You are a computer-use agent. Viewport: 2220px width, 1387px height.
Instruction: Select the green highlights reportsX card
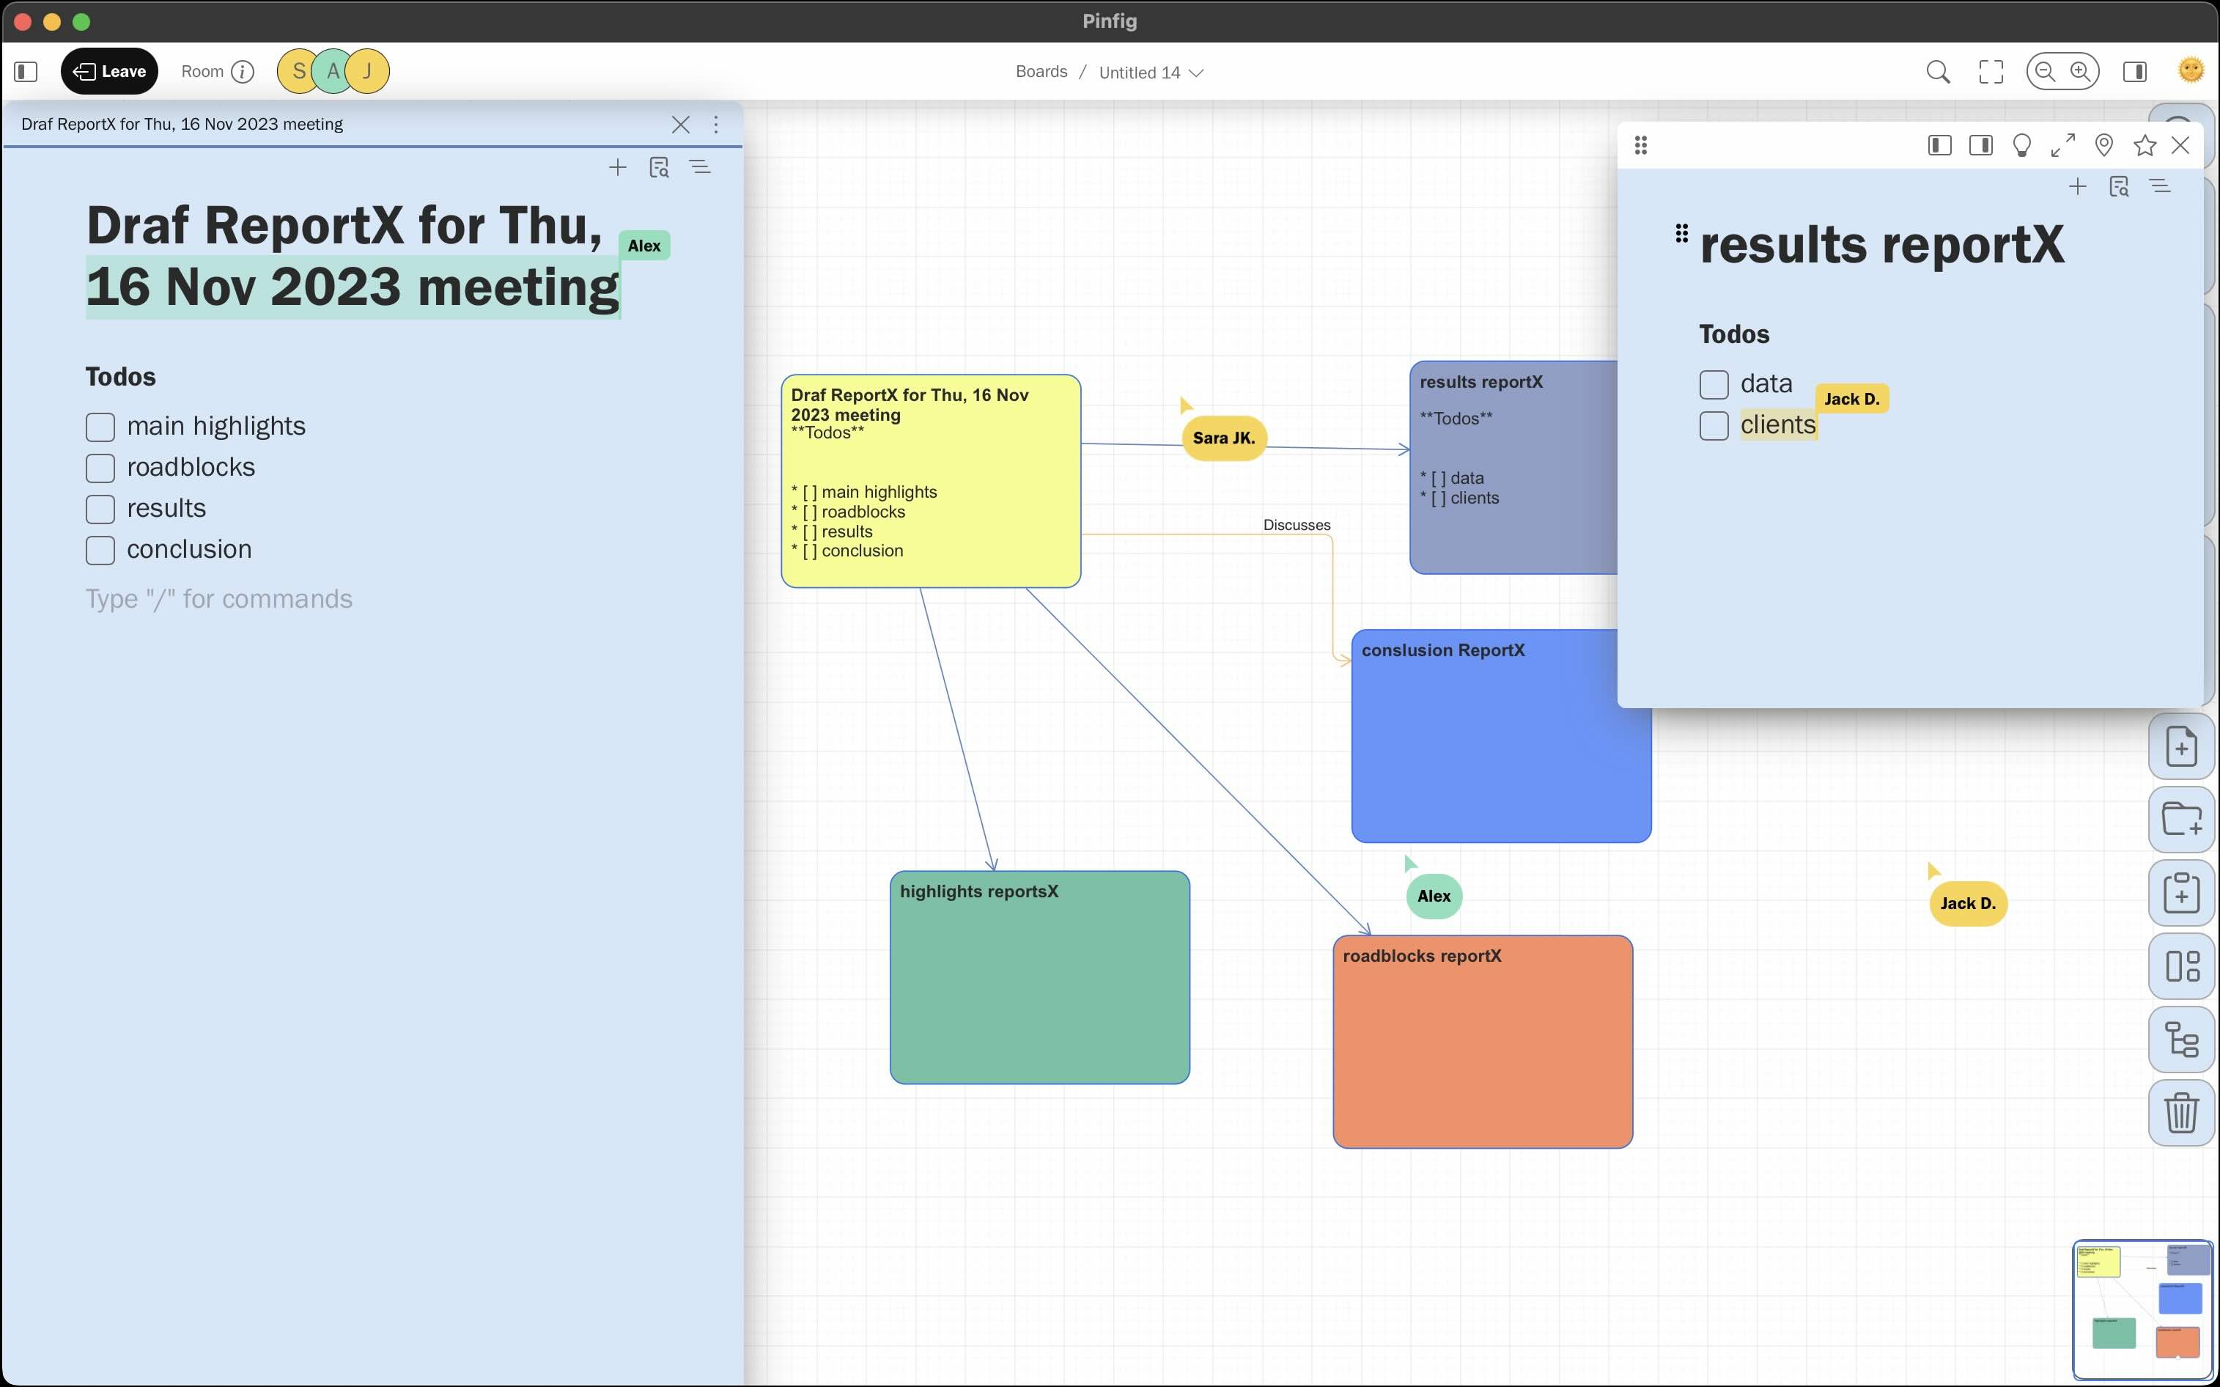[x=1039, y=977]
